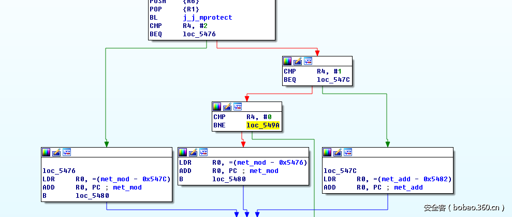This screenshot has height=217, width=512.
Task: Click color icon on loc_547C block
Action: tap(327, 152)
